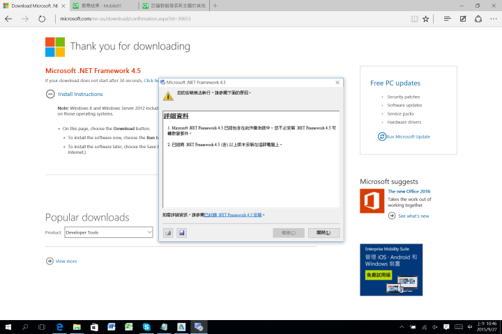Screen dimensions: 502x334
Task: Open .NET Framework 4.5 blocked install link
Action: pyautogui.click(x=233, y=215)
